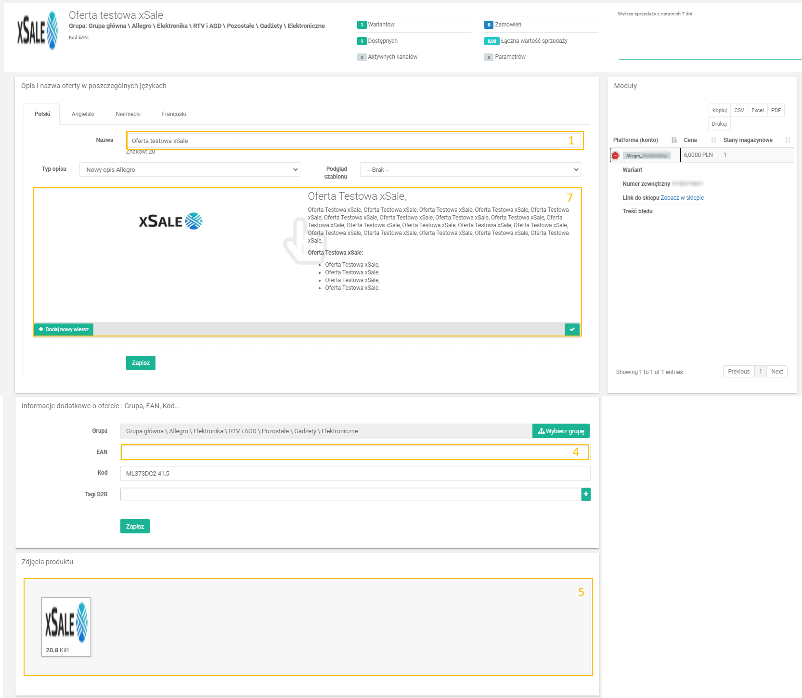Click the red minus icon beside Allegro row

(615, 155)
